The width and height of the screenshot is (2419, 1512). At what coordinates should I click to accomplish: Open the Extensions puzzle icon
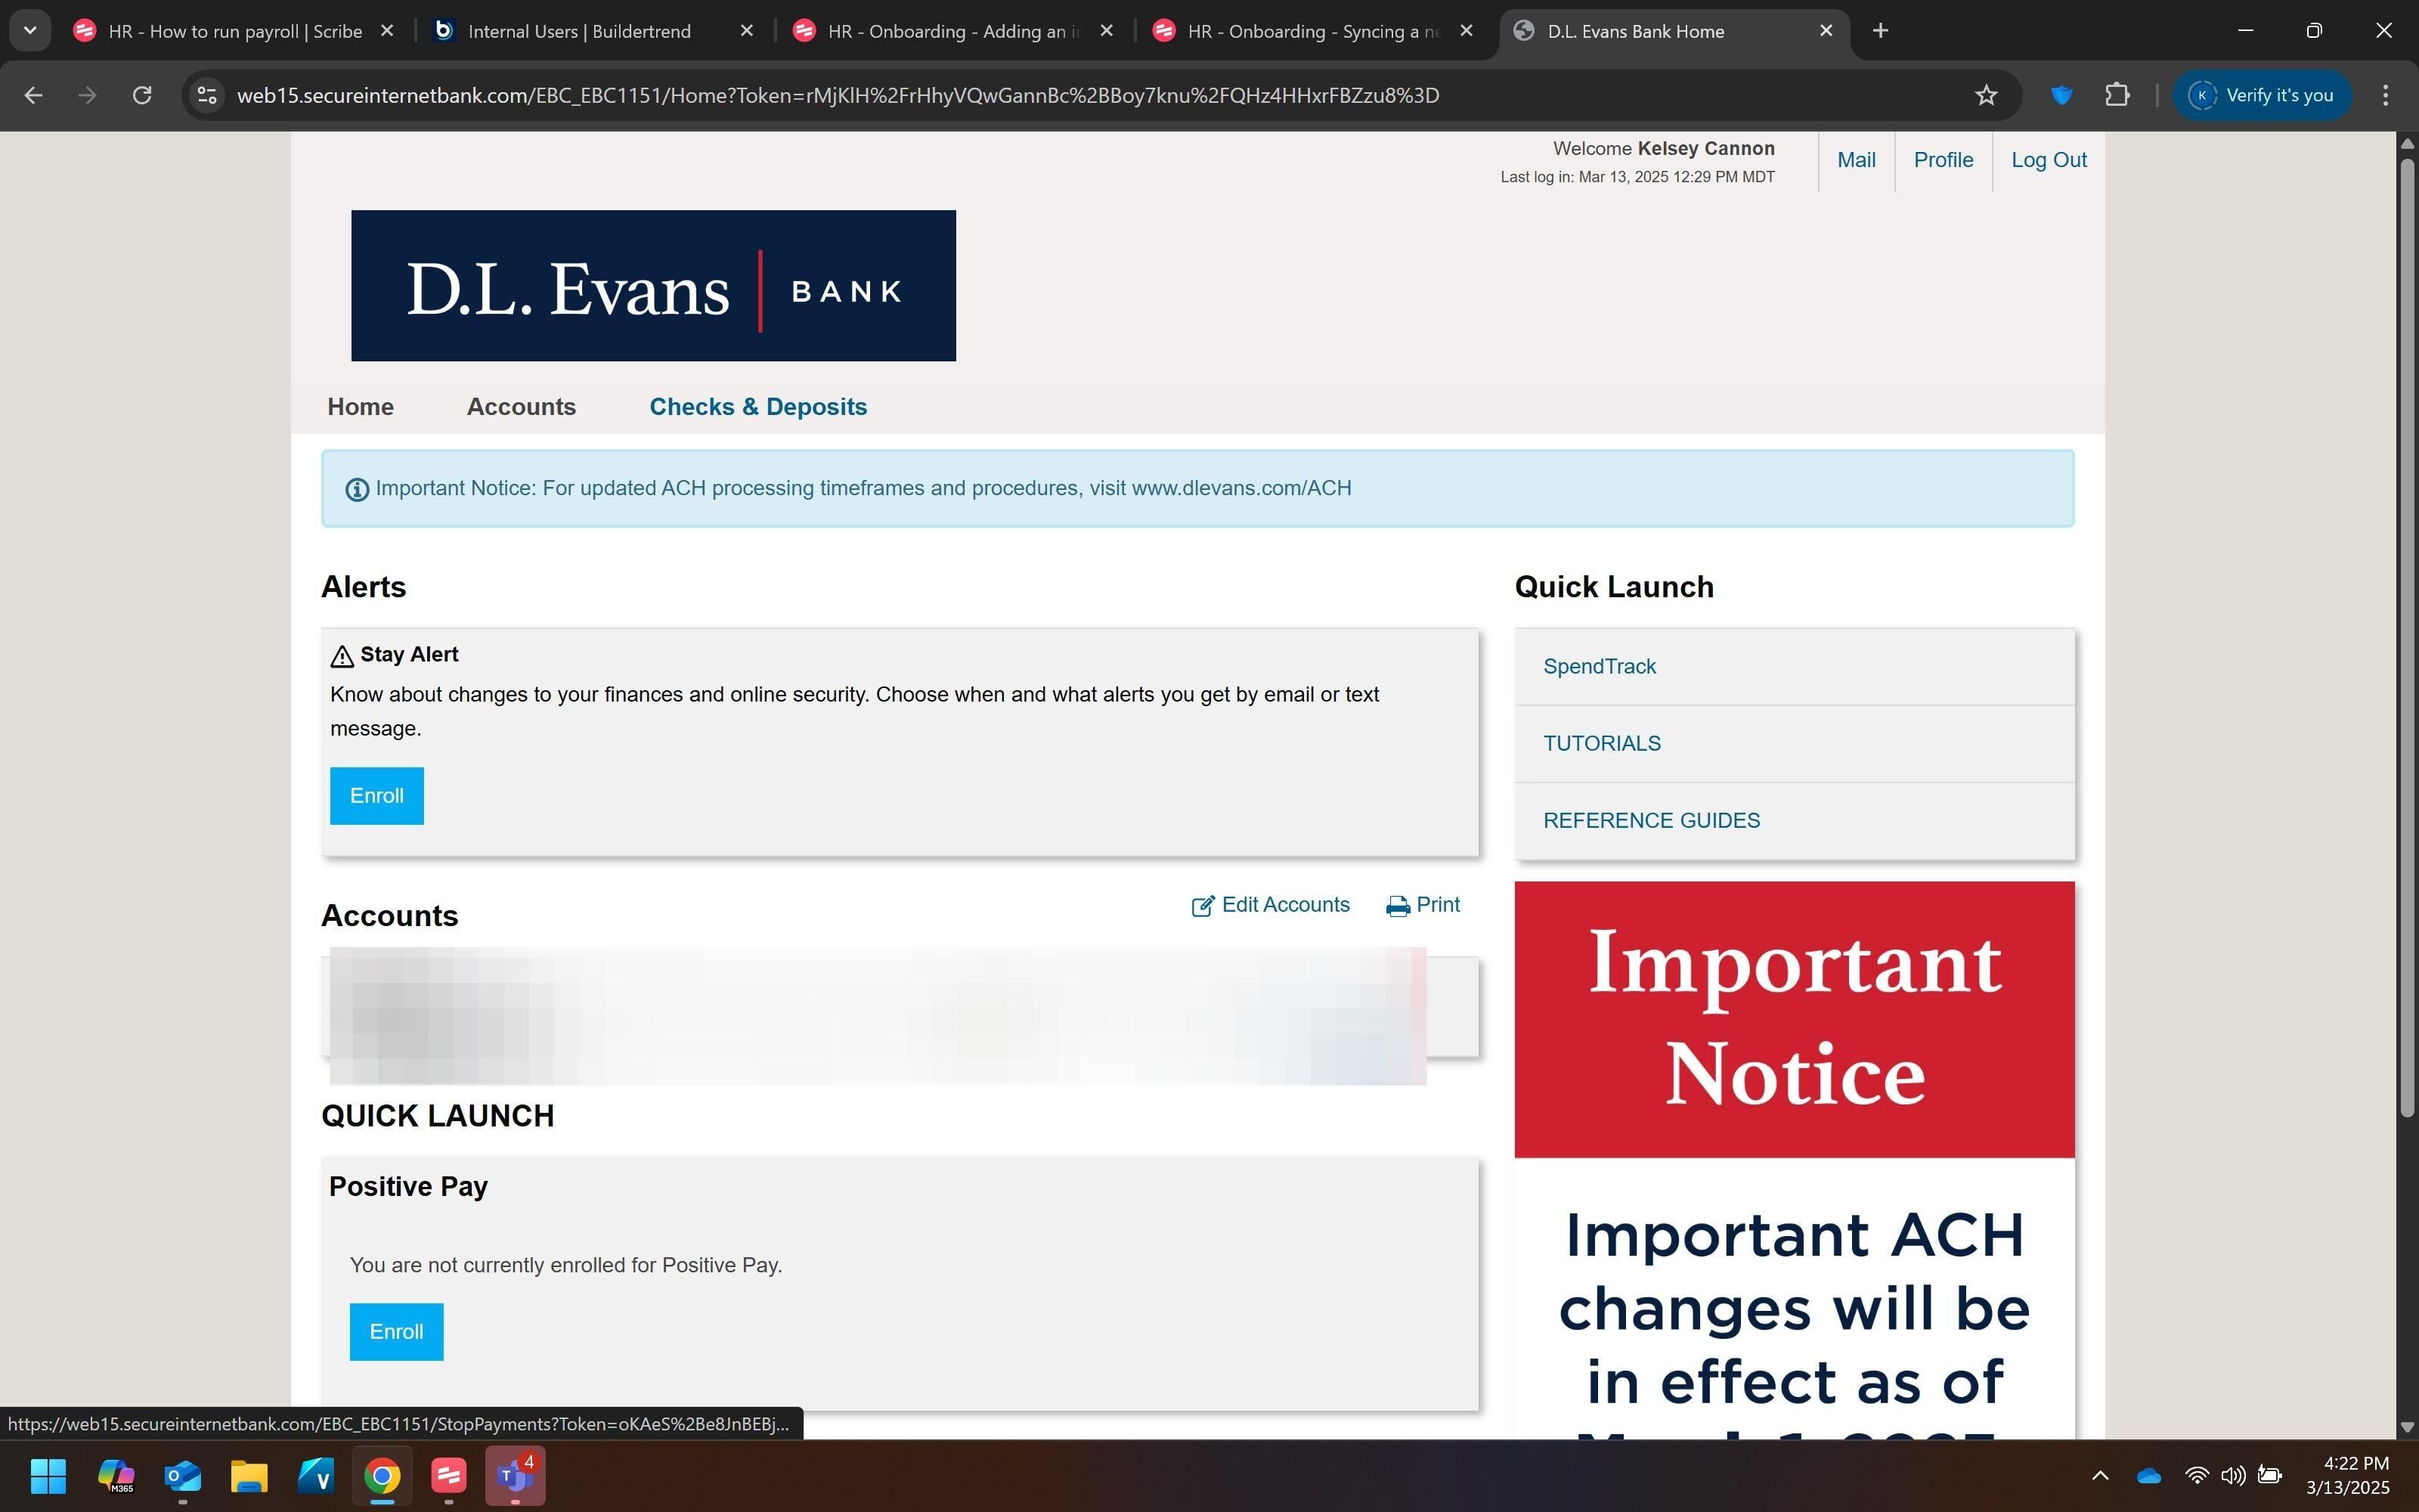pos(2117,95)
